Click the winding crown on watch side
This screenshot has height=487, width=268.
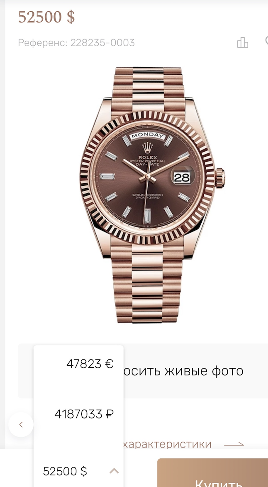point(219,176)
